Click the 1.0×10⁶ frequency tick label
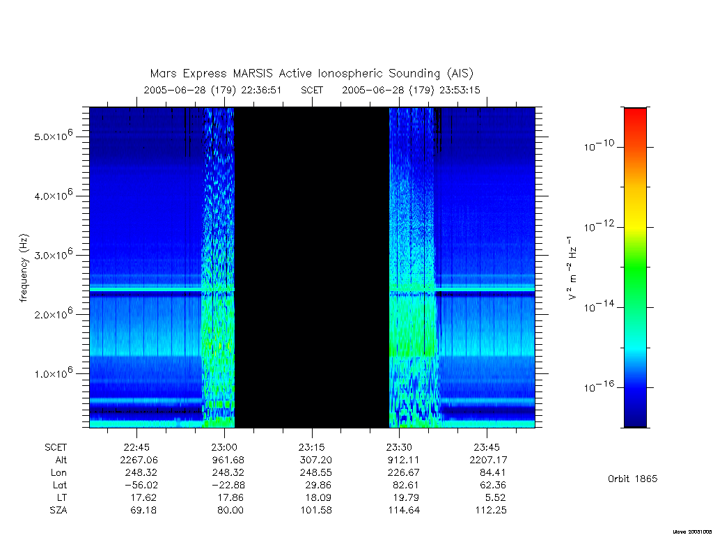 [x=53, y=373]
